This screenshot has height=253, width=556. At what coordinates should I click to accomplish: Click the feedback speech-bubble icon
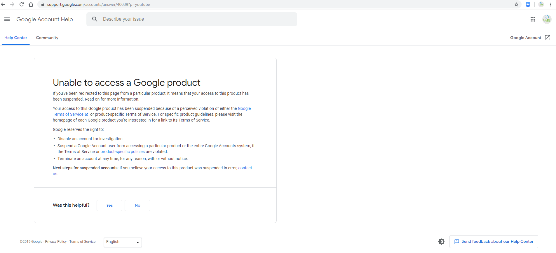point(457,242)
